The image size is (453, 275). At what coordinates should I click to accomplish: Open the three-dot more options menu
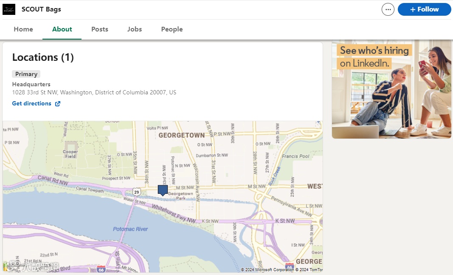tap(388, 9)
